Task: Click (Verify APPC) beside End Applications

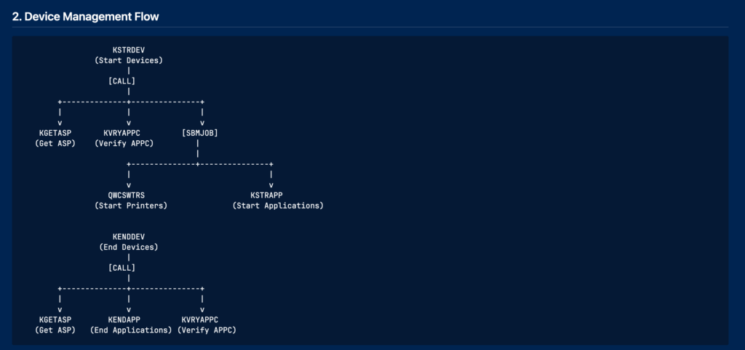Action: click(207, 330)
